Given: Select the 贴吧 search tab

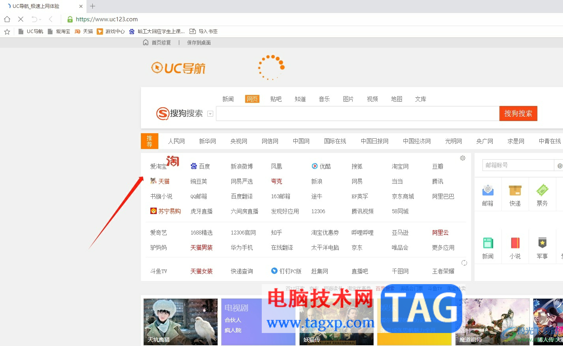Looking at the screenshot, I should pyautogui.click(x=276, y=99).
